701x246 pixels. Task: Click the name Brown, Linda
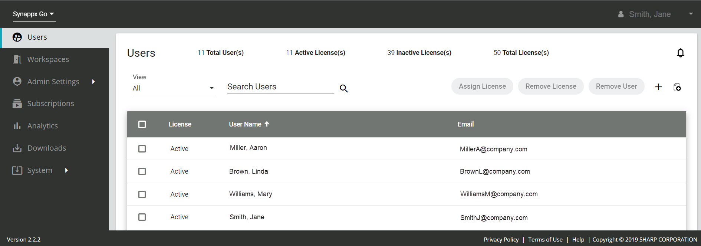(249, 171)
